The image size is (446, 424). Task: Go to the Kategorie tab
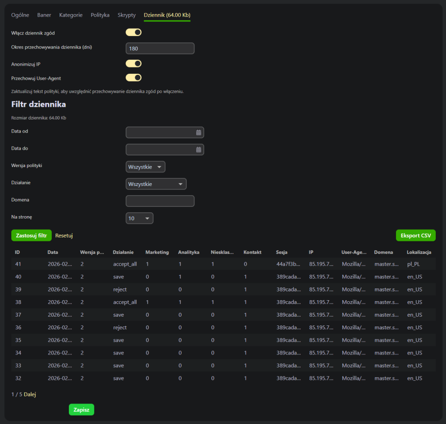(x=71, y=15)
